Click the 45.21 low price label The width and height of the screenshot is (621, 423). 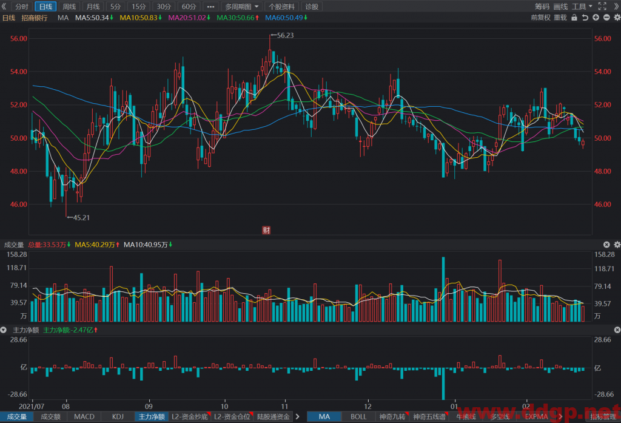81,218
